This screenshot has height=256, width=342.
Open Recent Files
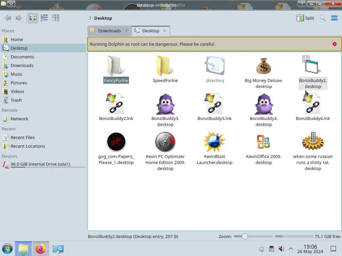click(x=43, y=138)
